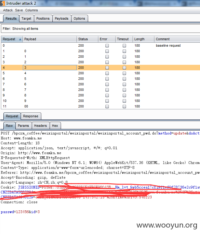
Task: Switch to the Hex view tab
Action: click(55, 126)
